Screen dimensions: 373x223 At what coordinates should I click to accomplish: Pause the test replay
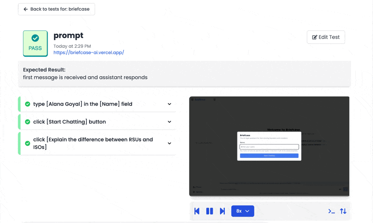click(209, 211)
